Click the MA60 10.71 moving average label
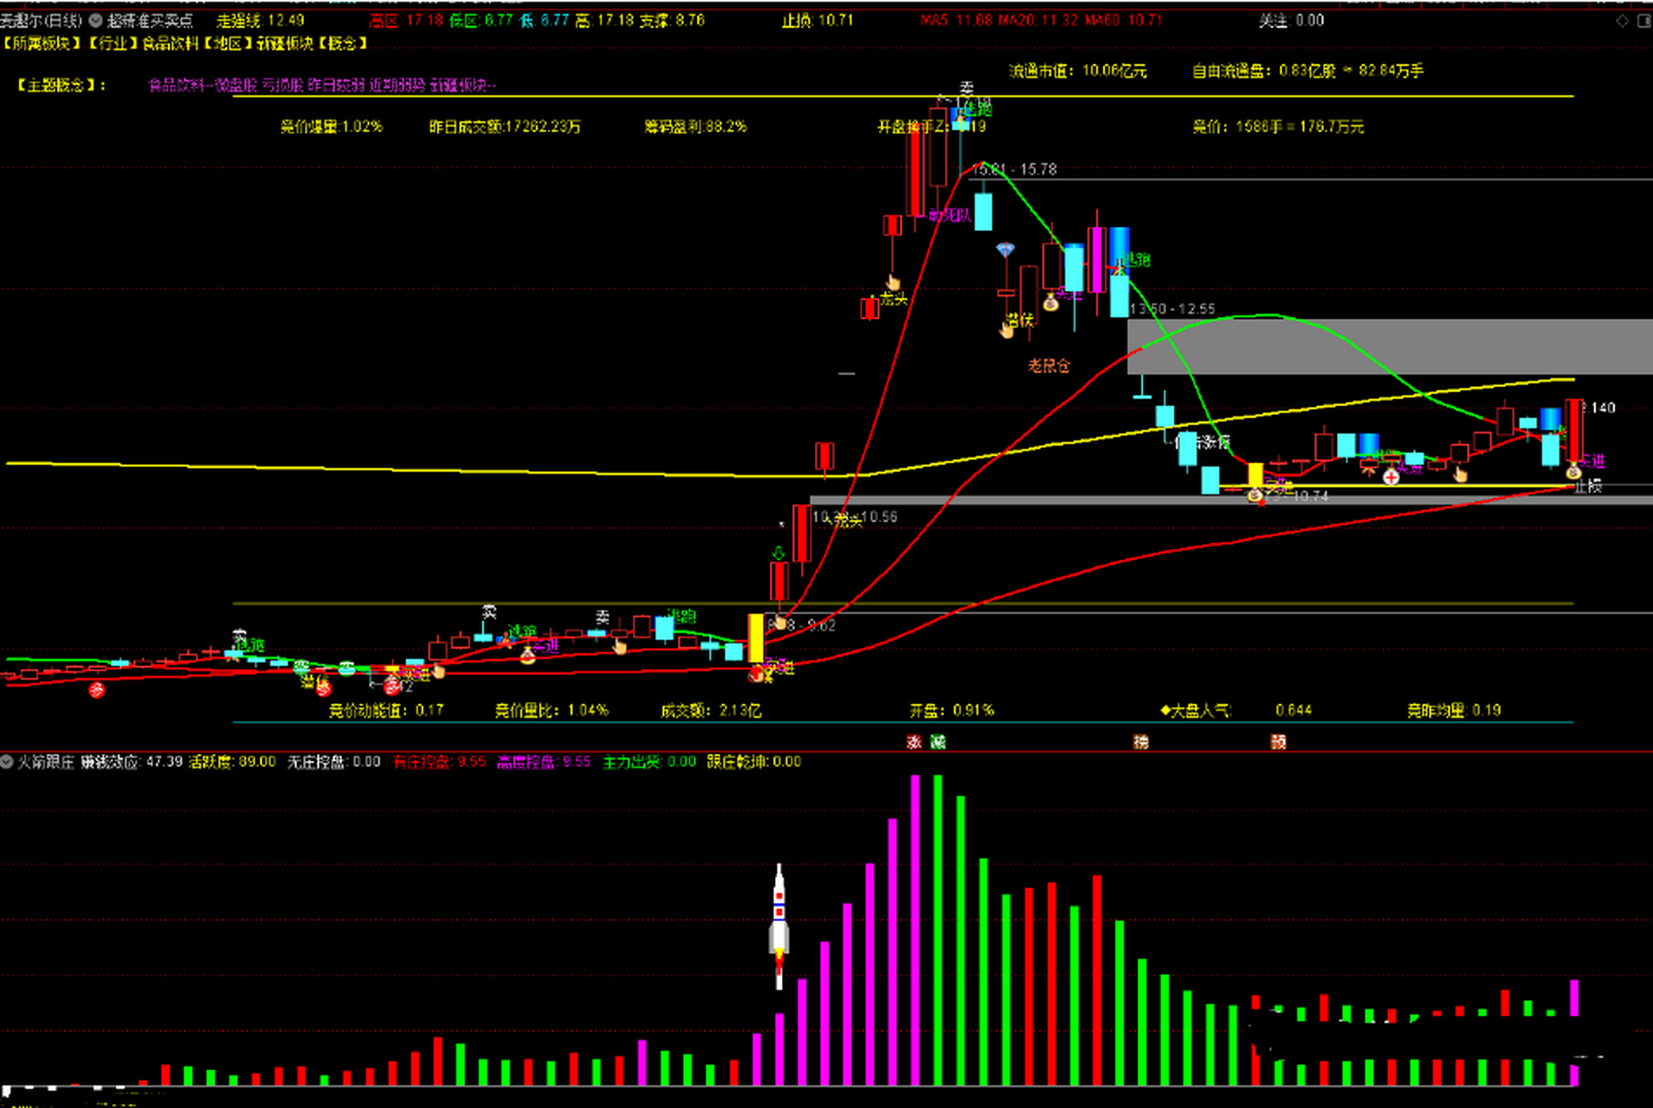The height and width of the screenshot is (1108, 1653). tap(1123, 20)
